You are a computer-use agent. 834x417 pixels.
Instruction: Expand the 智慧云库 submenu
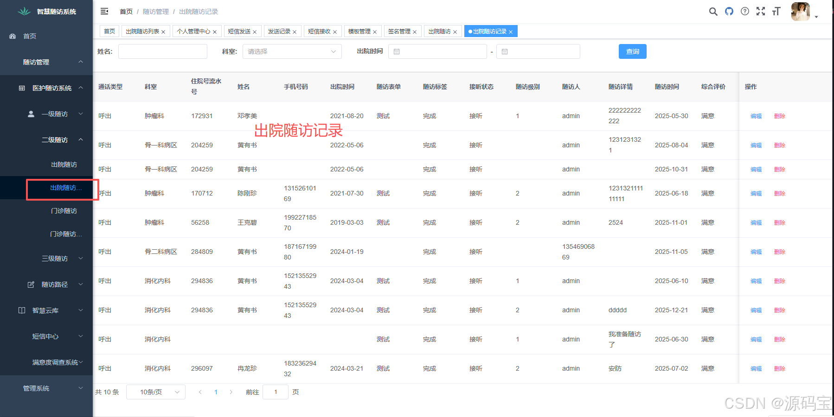tap(46, 310)
